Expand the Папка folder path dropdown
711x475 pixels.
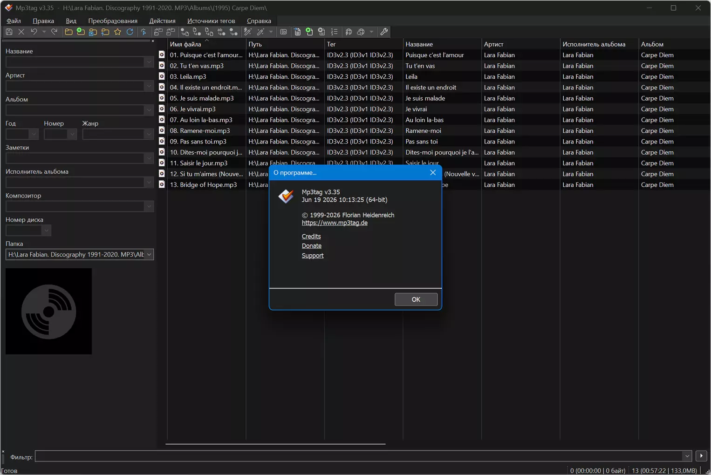click(x=149, y=255)
